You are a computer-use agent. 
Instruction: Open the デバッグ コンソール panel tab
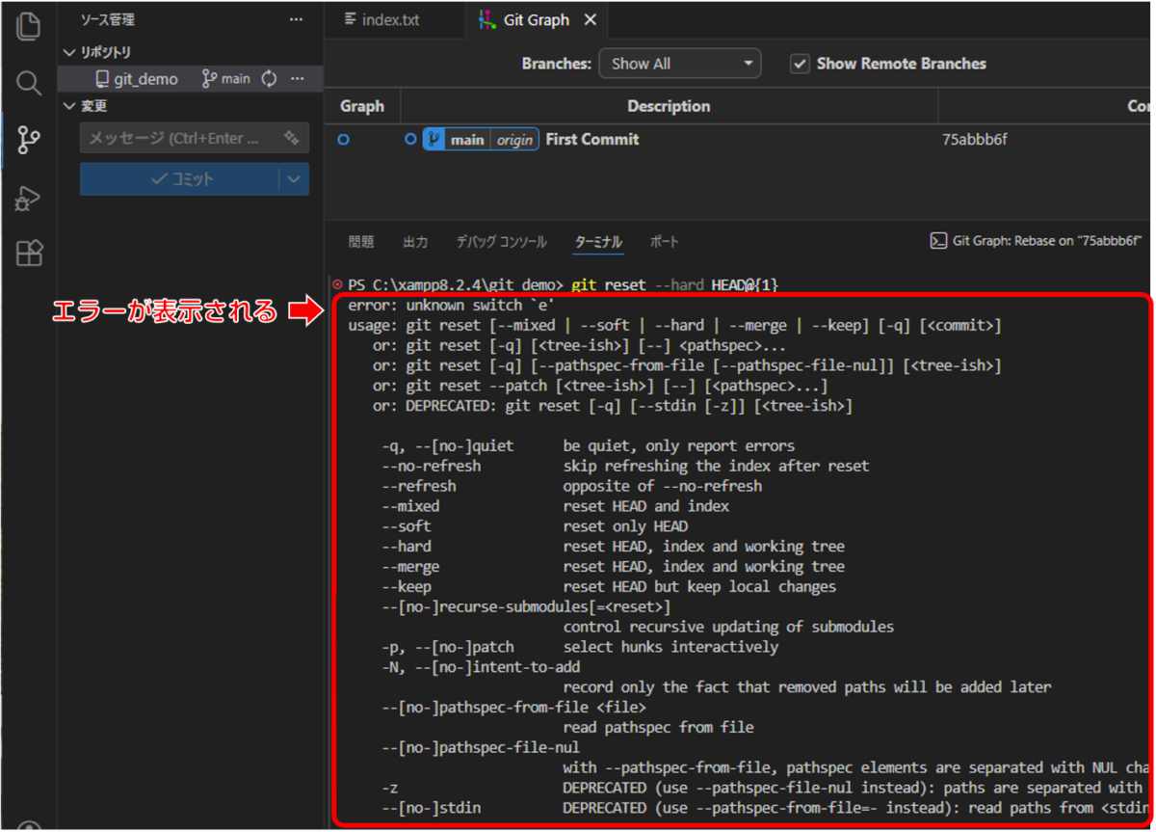(x=501, y=242)
